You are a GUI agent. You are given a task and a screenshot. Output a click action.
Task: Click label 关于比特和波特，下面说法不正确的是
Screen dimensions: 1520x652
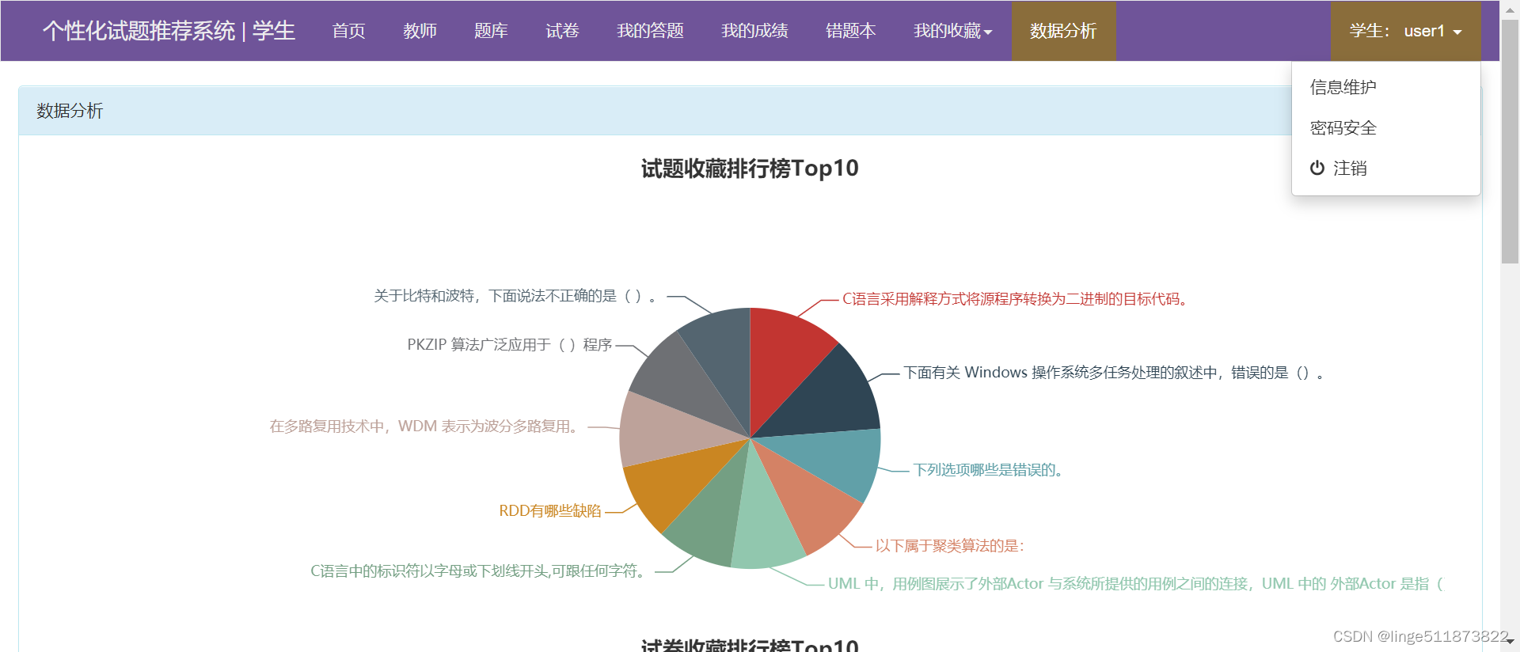(x=516, y=296)
